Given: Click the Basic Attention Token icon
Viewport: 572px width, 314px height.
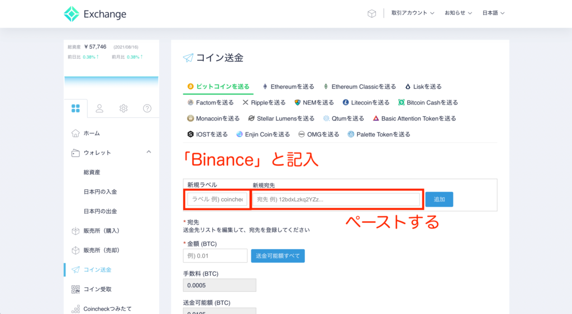Looking at the screenshot, I should [x=376, y=118].
